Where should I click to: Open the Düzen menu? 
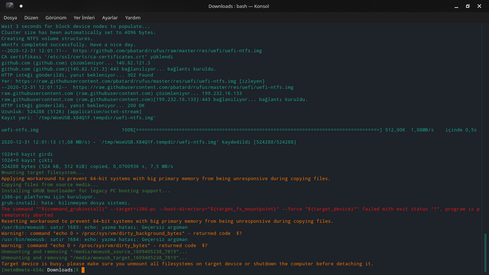pos(31,17)
